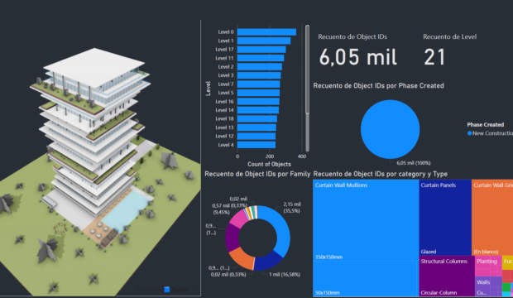Filter by the Level 7 bar
The height and width of the screenshot is (298, 513).
pyautogui.click(x=258, y=84)
